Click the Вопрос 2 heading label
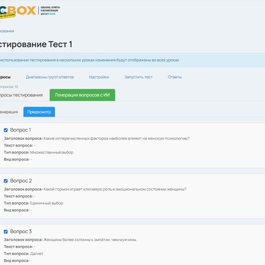This screenshot has width=265, height=265. point(21,181)
